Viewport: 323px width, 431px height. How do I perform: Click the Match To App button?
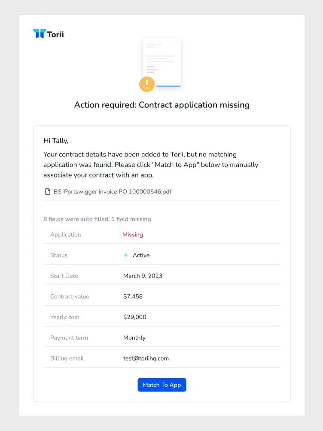tap(162, 385)
